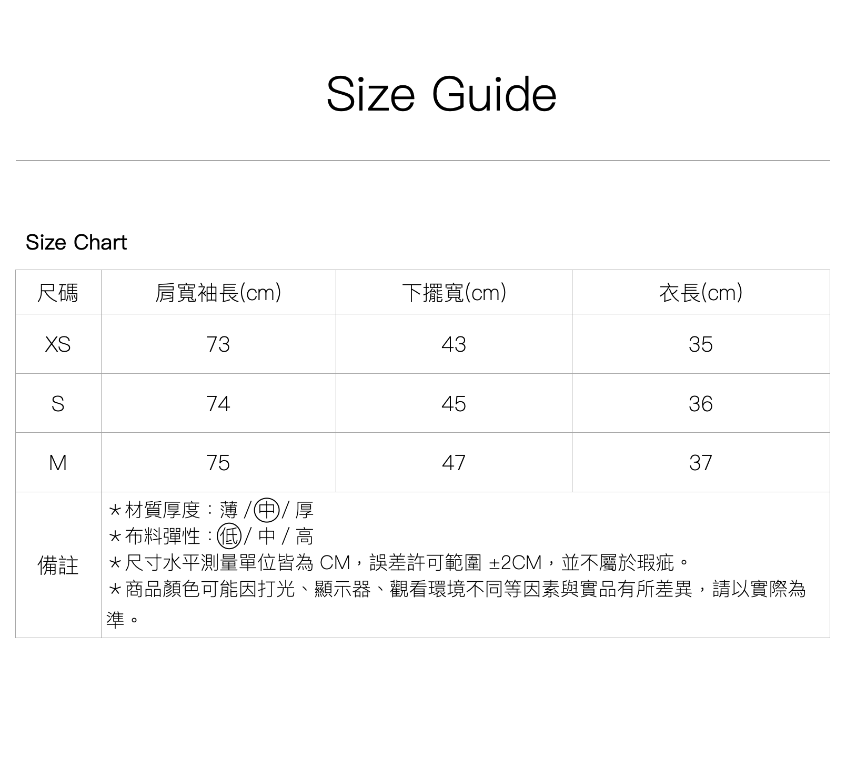
Task: Click the XS size row label
Action: [58, 344]
